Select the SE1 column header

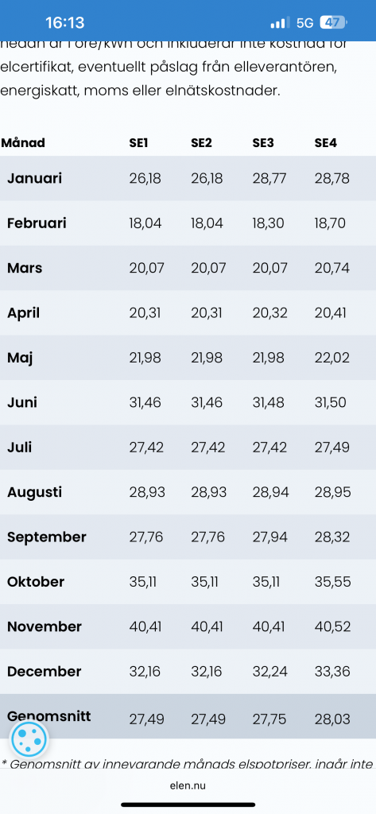coord(138,143)
